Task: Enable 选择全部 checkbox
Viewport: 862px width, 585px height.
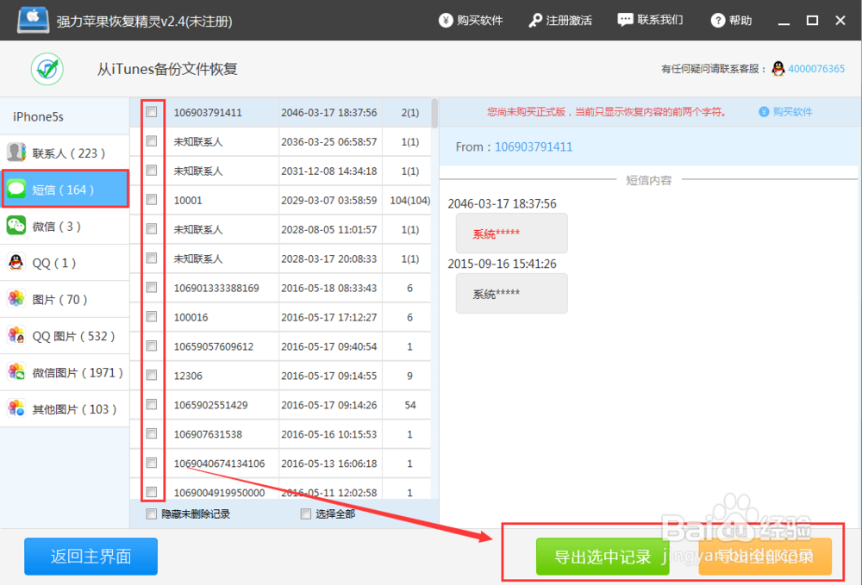Action: (x=306, y=513)
